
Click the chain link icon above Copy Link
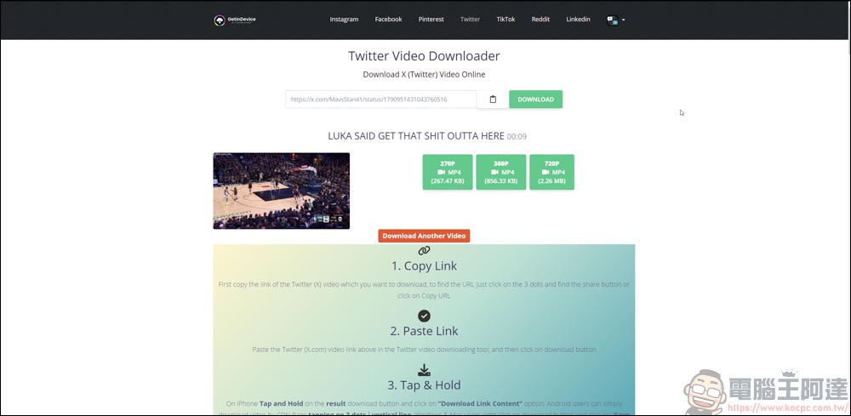pyautogui.click(x=425, y=251)
